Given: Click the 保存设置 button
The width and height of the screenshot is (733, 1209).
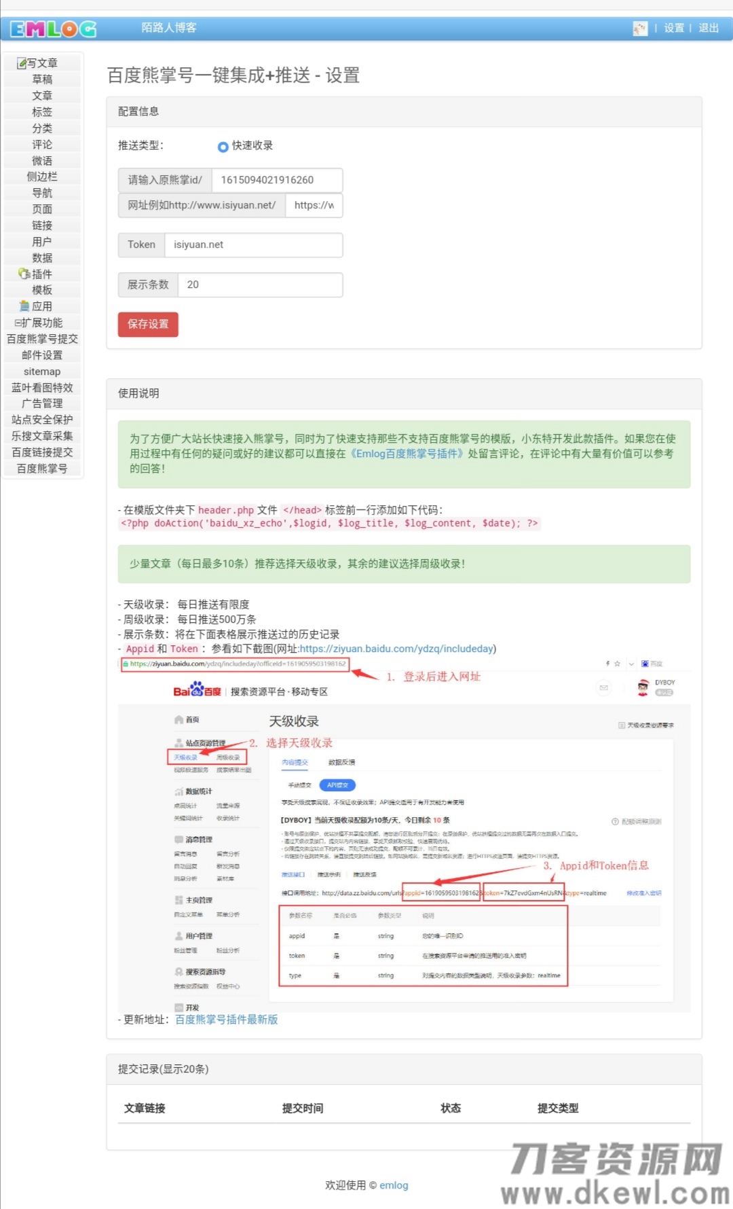Looking at the screenshot, I should 148,324.
